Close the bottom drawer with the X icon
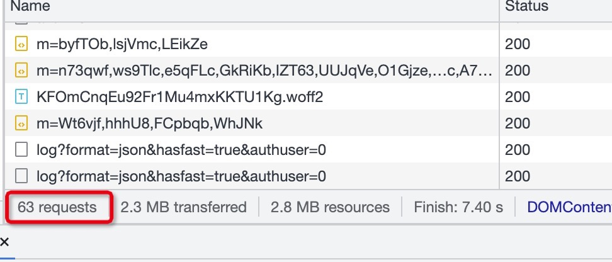Image resolution: width=612 pixels, height=262 pixels. [4, 242]
